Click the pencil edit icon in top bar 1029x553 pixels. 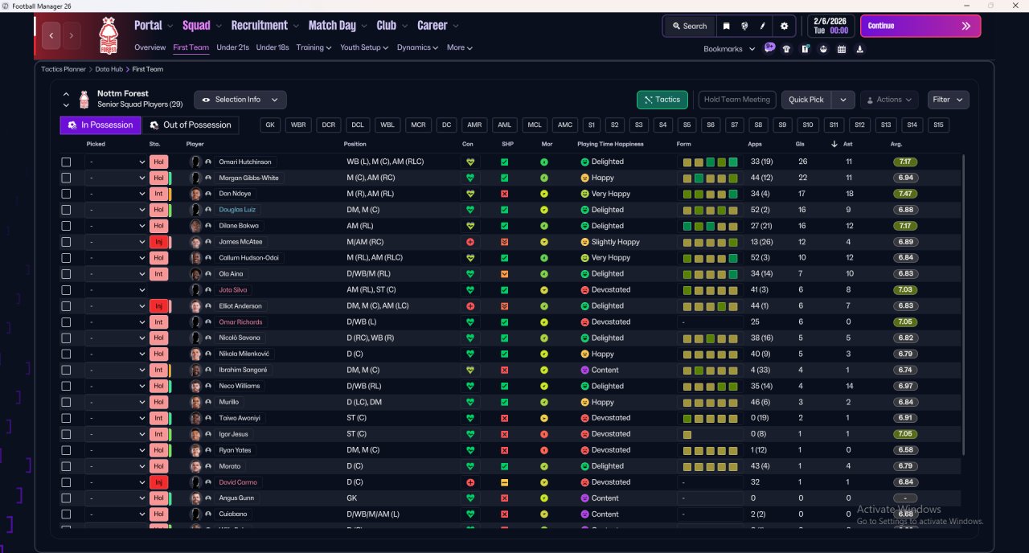click(763, 26)
